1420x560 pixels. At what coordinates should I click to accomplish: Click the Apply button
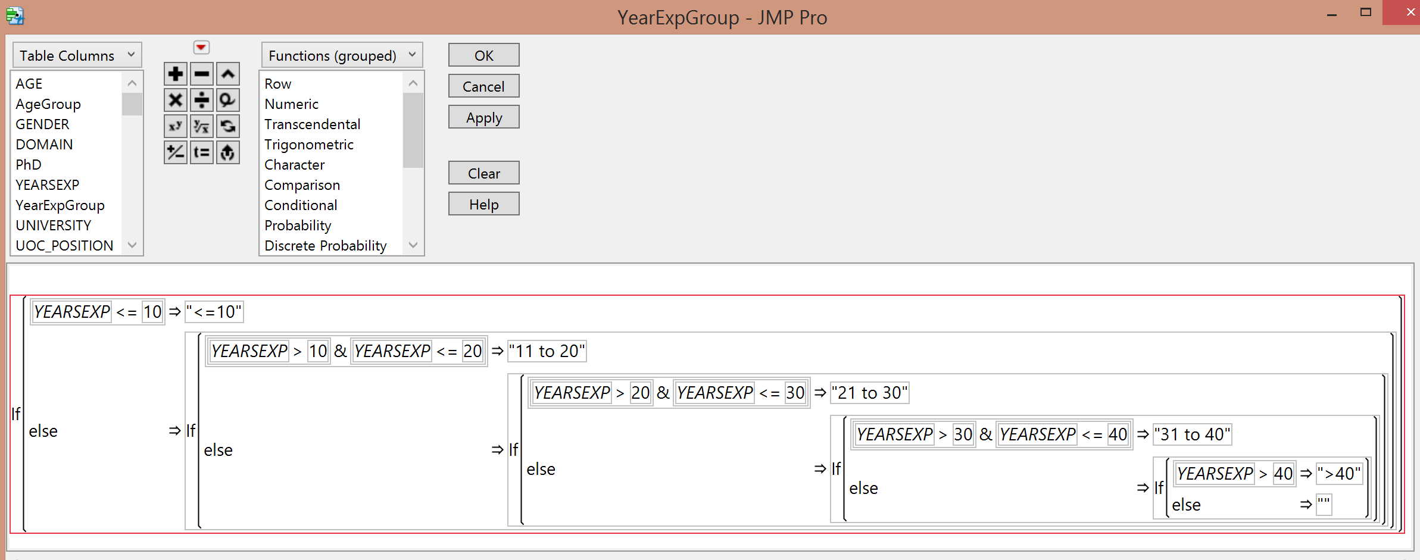[484, 117]
